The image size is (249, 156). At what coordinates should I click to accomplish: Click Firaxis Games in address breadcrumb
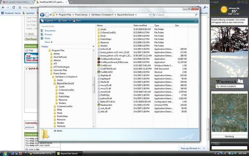point(82,15)
